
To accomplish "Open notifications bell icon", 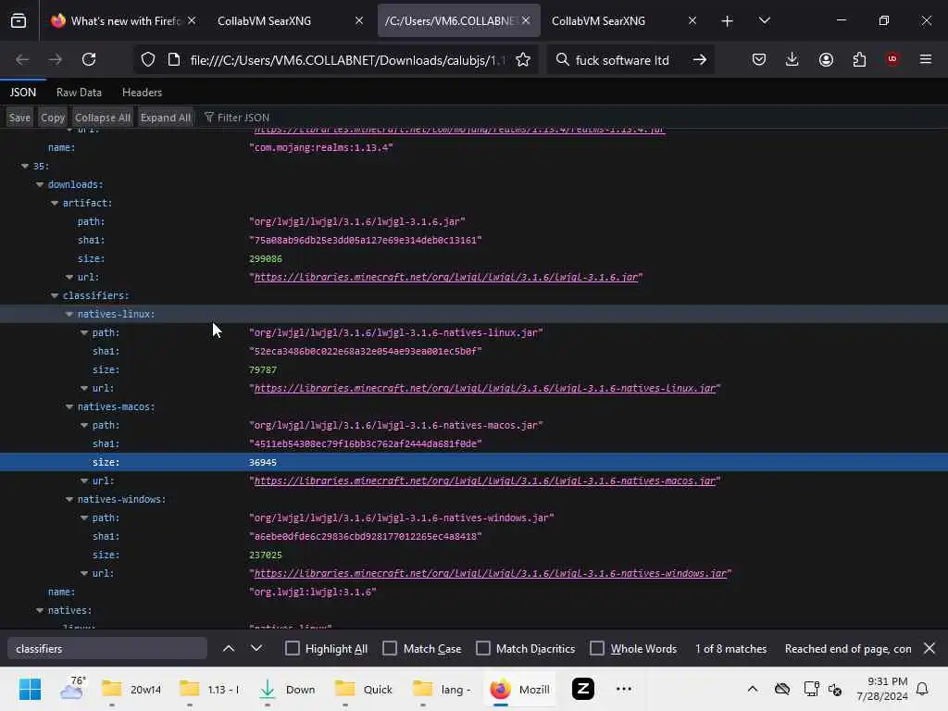I will (x=922, y=689).
